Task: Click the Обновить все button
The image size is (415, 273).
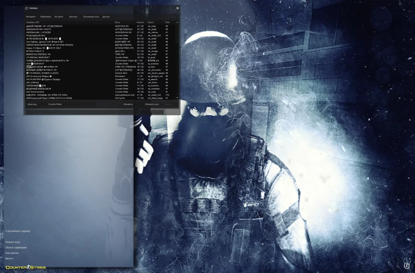Action: pyautogui.click(x=152, y=104)
